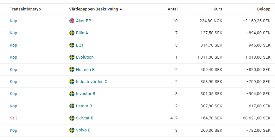Click the flag icon beside Holmen B

point(72,70)
